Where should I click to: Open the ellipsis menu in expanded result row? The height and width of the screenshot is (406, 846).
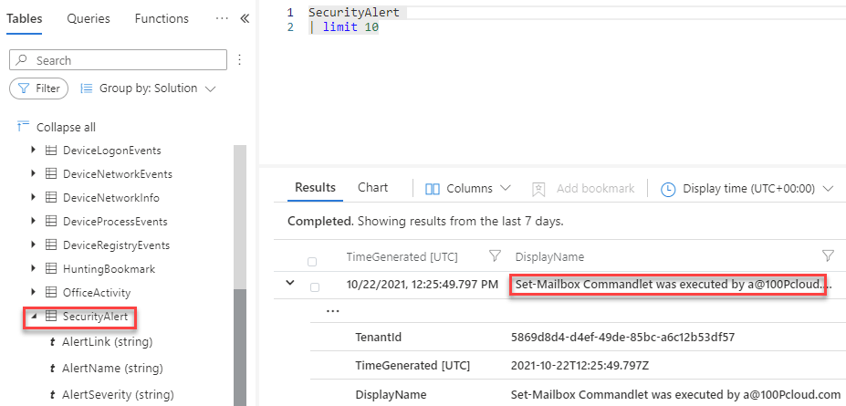coord(332,310)
